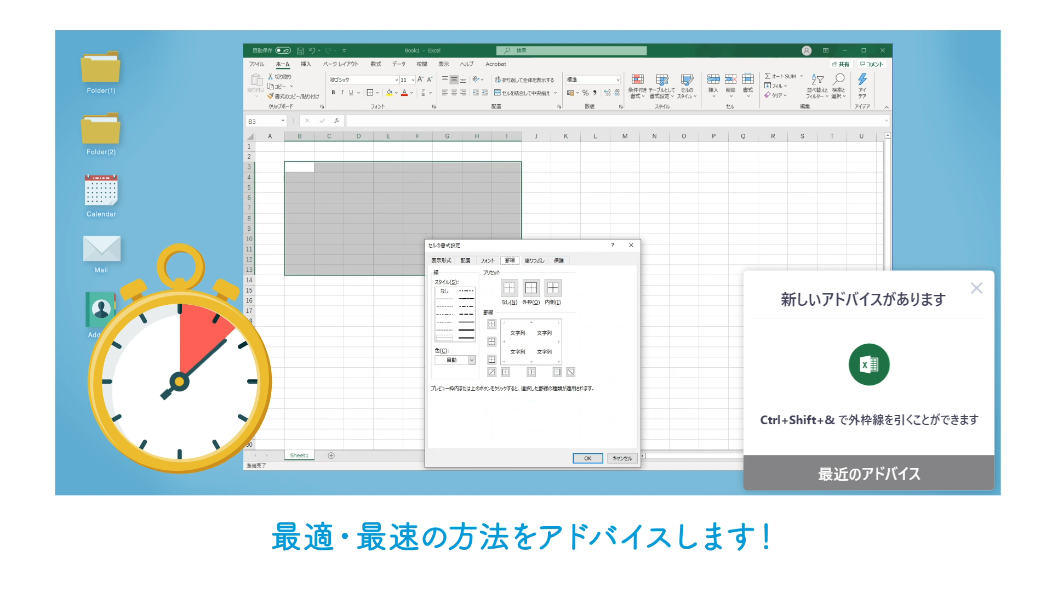1052x592 pixels.
Task: Switch to the 塗りつぶし fill tab
Action: pyautogui.click(x=534, y=260)
